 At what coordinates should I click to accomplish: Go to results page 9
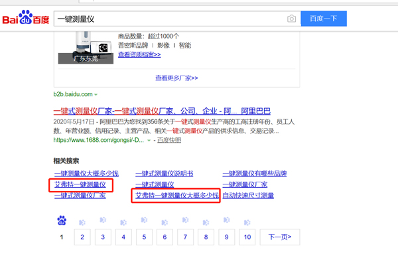click(x=226, y=237)
